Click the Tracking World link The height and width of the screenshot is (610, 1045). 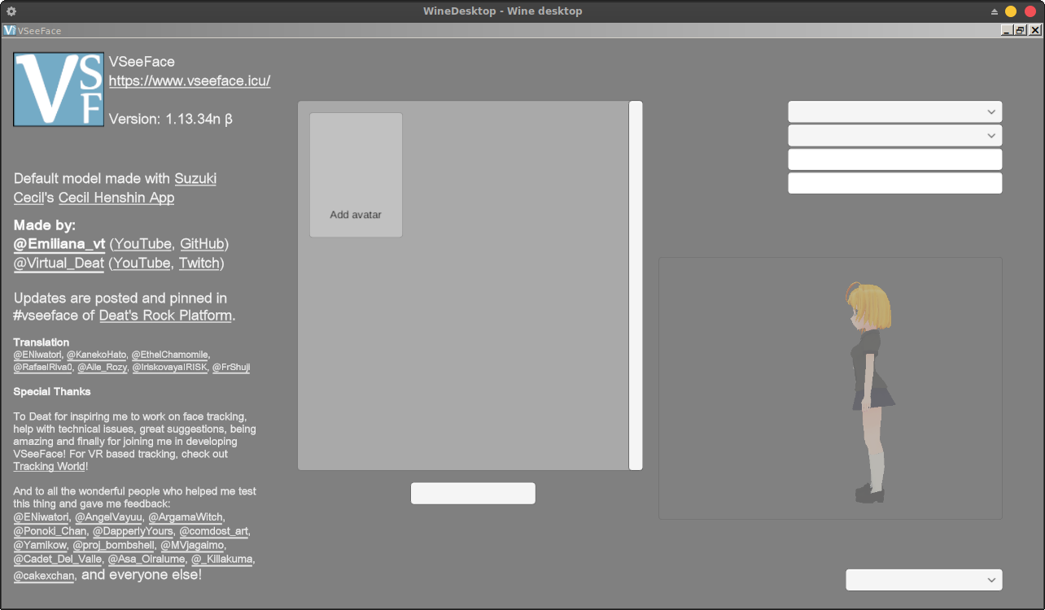pyautogui.click(x=48, y=466)
